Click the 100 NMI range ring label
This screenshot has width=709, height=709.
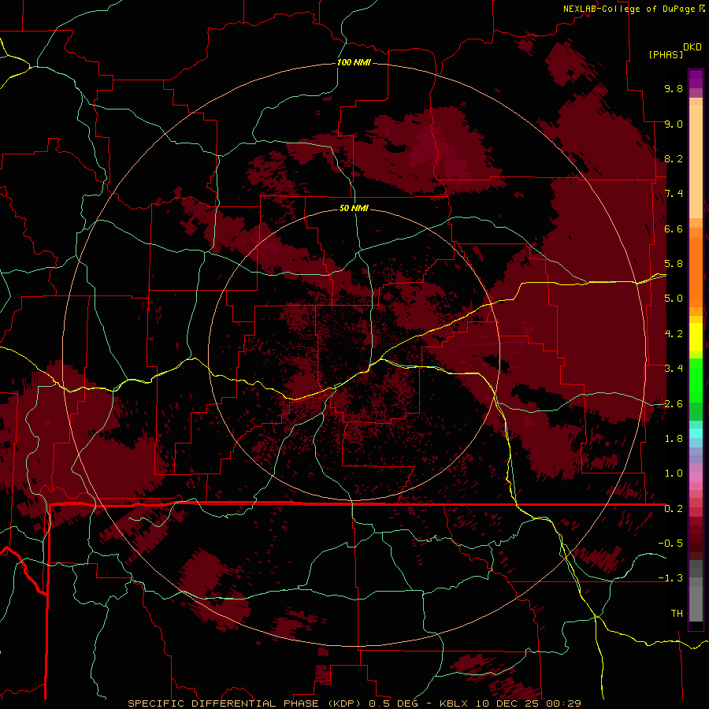tap(354, 62)
